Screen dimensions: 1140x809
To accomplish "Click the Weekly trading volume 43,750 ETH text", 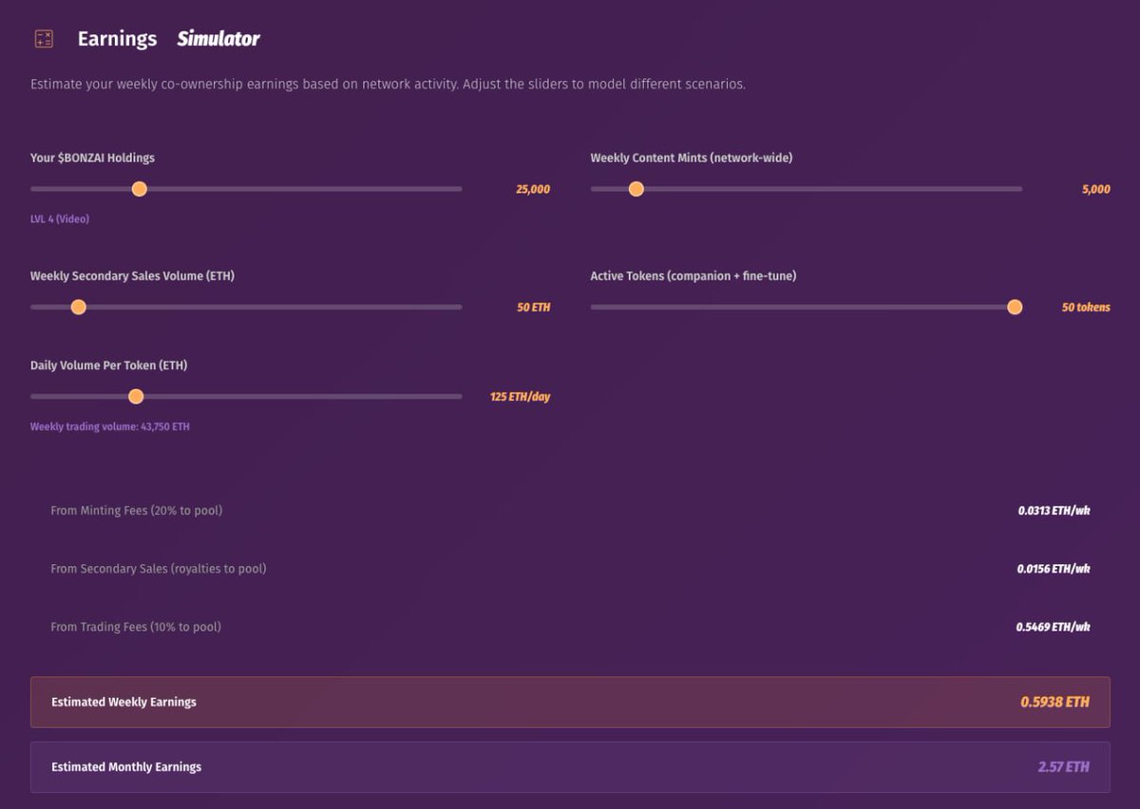I will click(110, 427).
